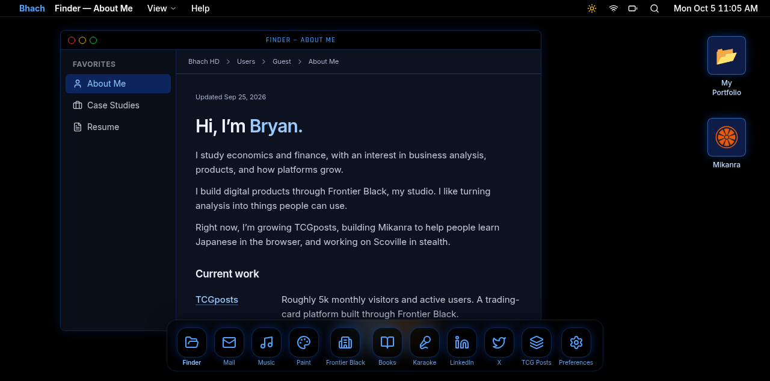Minimize window with yellow button
770x381 pixels.
[82, 40]
